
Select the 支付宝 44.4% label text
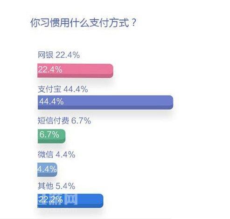[x=63, y=89]
